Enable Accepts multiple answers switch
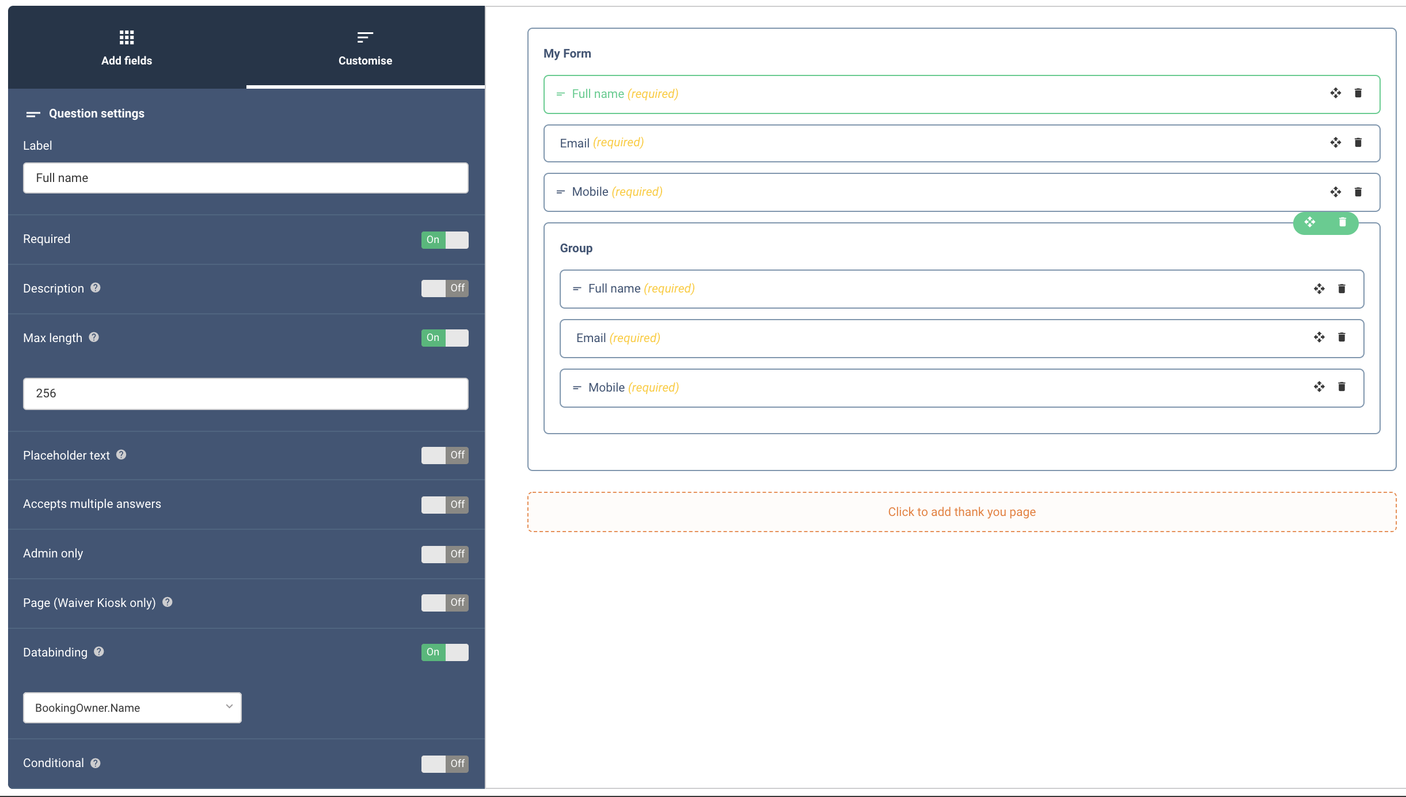1406x797 pixels. [x=444, y=504]
